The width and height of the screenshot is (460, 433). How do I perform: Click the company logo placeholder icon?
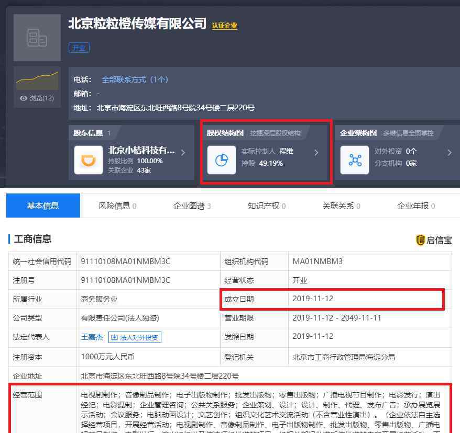click(37, 38)
